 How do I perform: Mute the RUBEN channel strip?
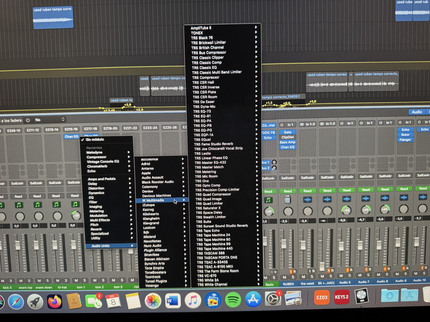click(x=284, y=277)
